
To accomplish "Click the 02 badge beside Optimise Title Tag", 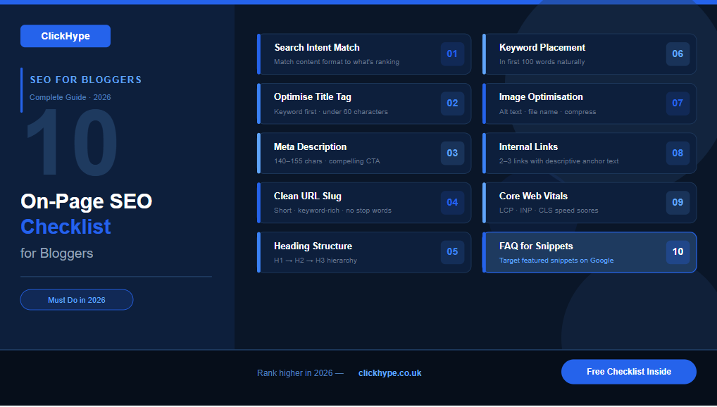I will pos(451,103).
